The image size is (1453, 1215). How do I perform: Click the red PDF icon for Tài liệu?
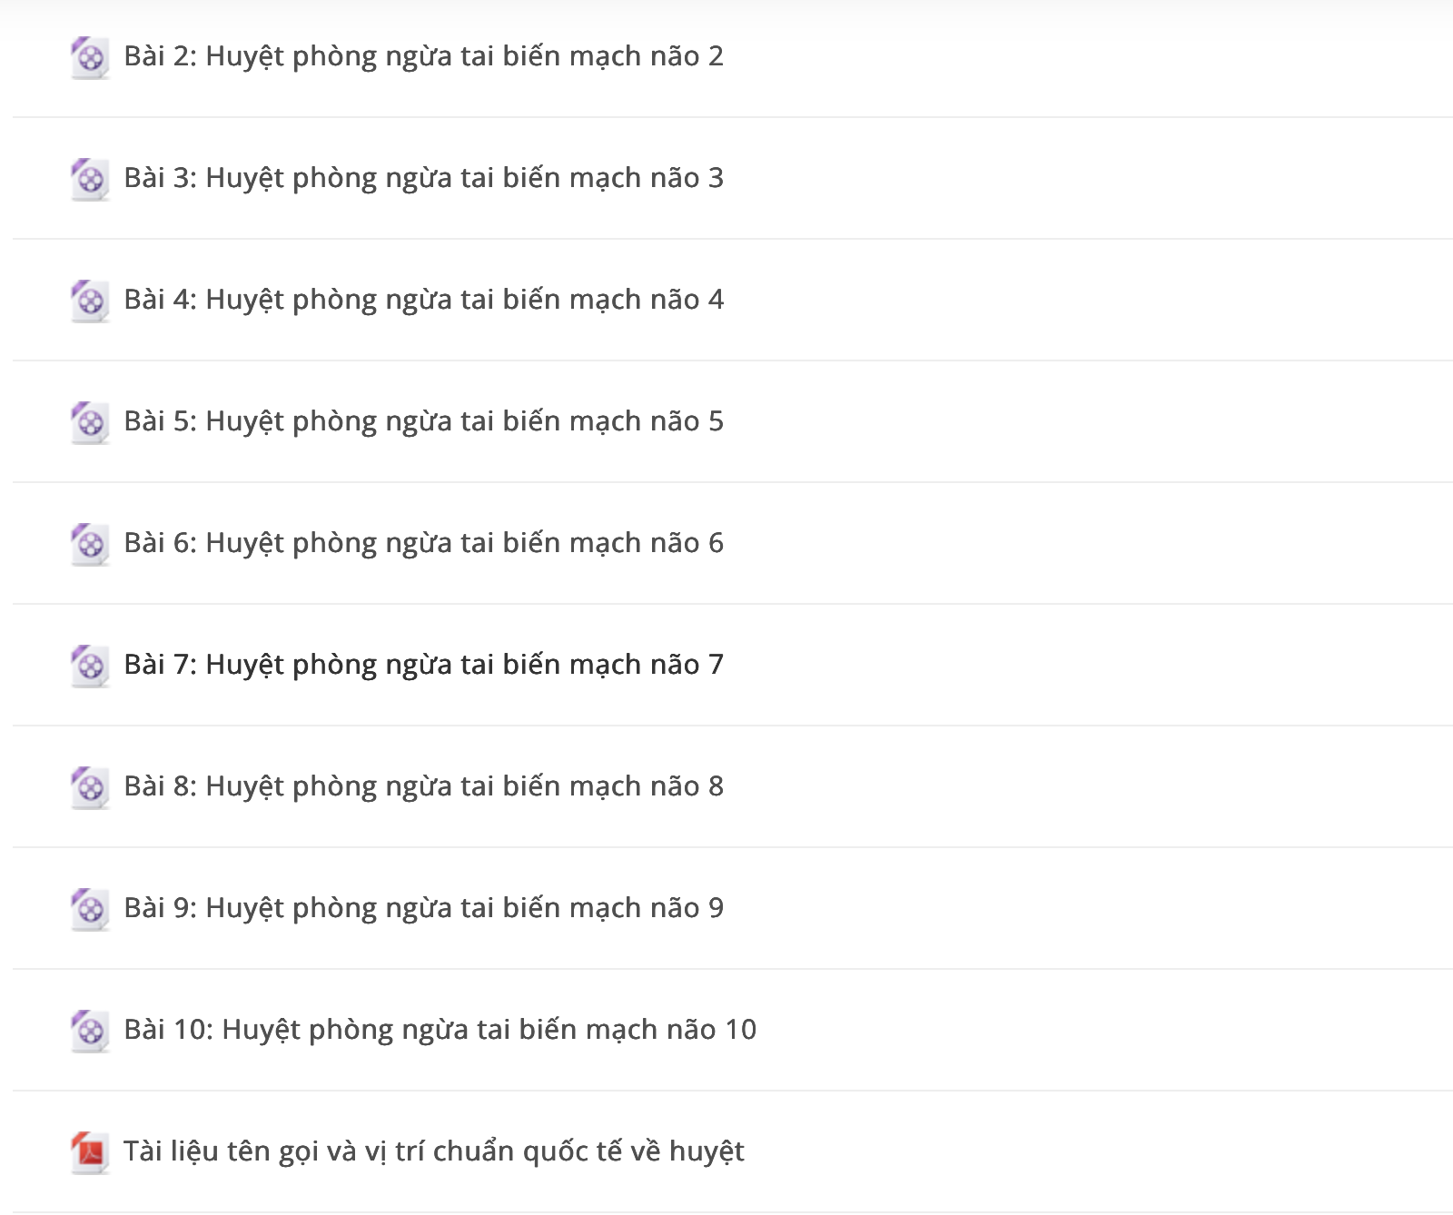click(x=90, y=1153)
